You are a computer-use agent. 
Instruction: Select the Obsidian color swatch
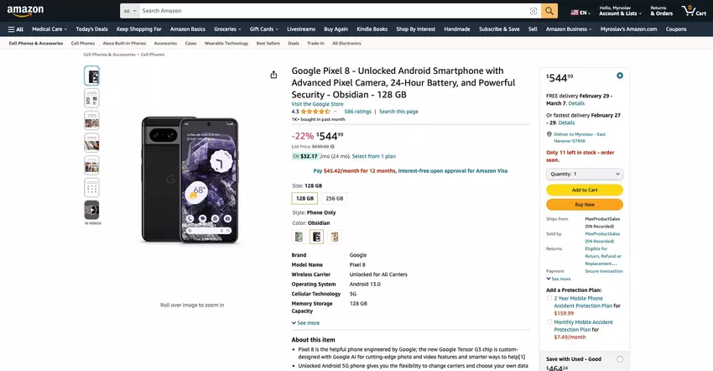click(x=317, y=237)
